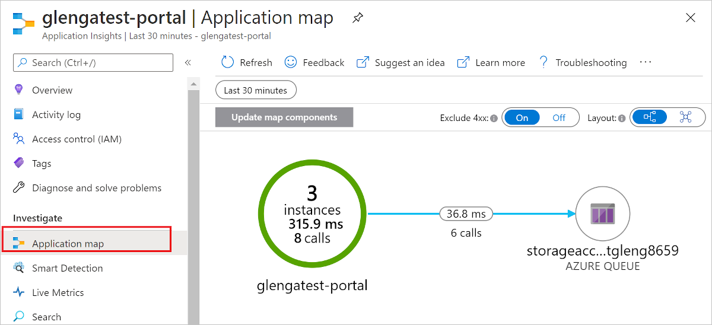This screenshot has width=712, height=325.
Task: Open the more options ellipsis menu
Action: click(646, 62)
